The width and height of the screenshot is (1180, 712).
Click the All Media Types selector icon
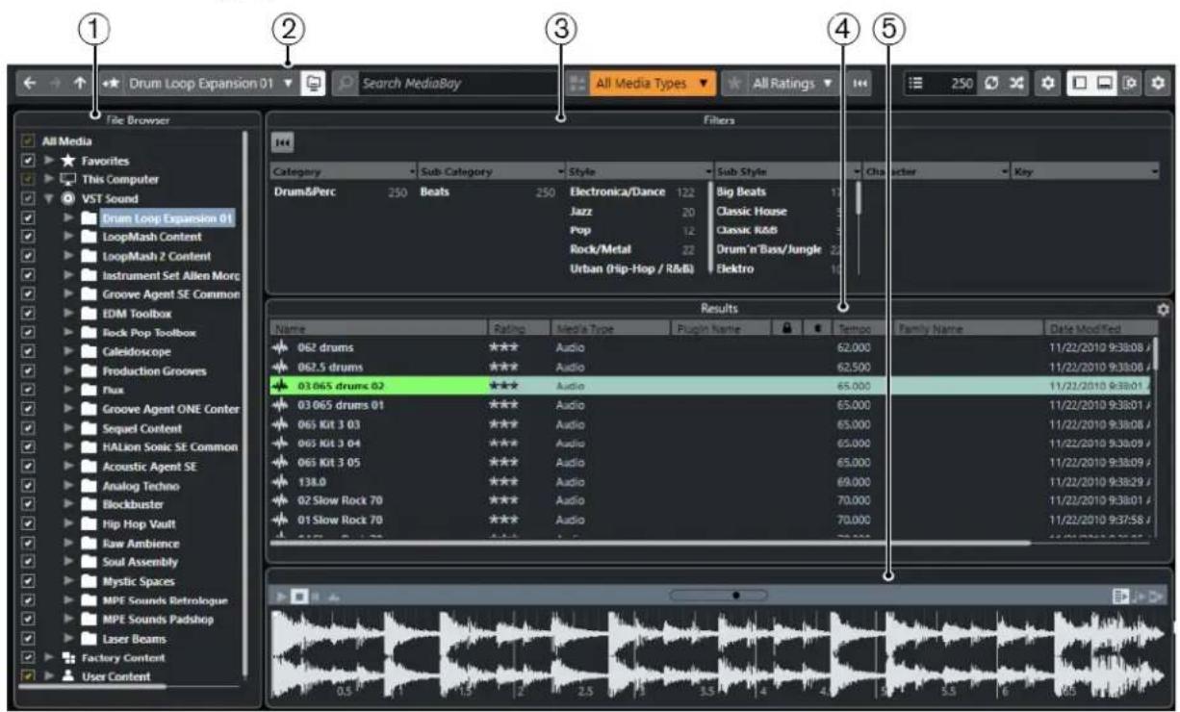pos(577,84)
